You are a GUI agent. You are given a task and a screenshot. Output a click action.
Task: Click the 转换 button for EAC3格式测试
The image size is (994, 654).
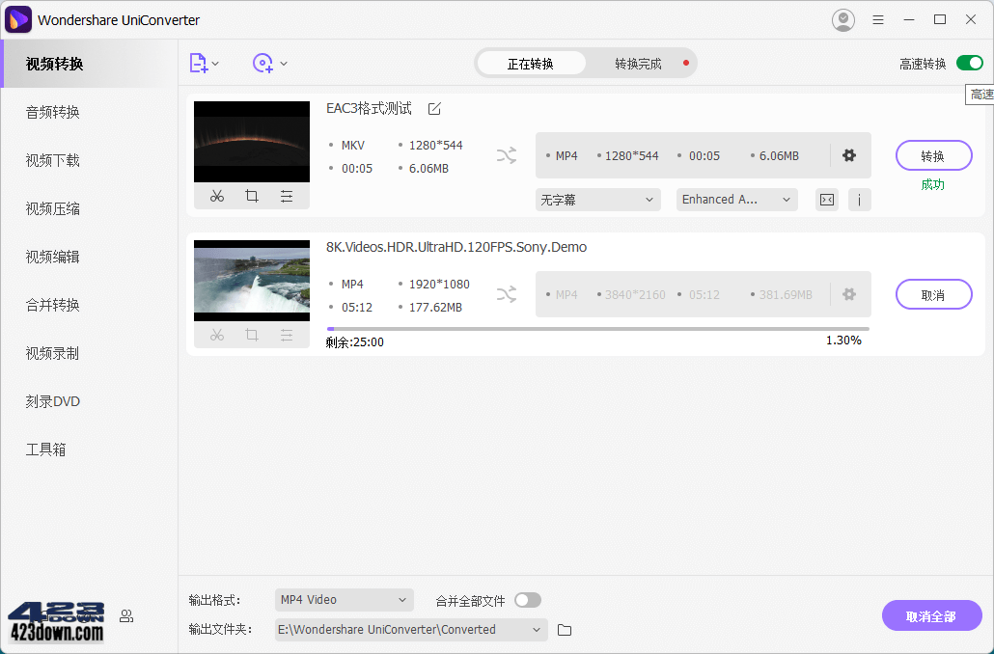pyautogui.click(x=933, y=154)
